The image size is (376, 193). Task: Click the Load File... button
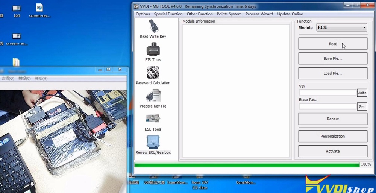coord(333,73)
